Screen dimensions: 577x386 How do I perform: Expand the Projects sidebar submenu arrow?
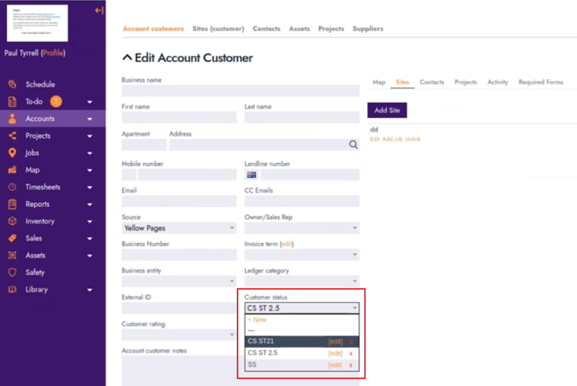pyautogui.click(x=90, y=136)
